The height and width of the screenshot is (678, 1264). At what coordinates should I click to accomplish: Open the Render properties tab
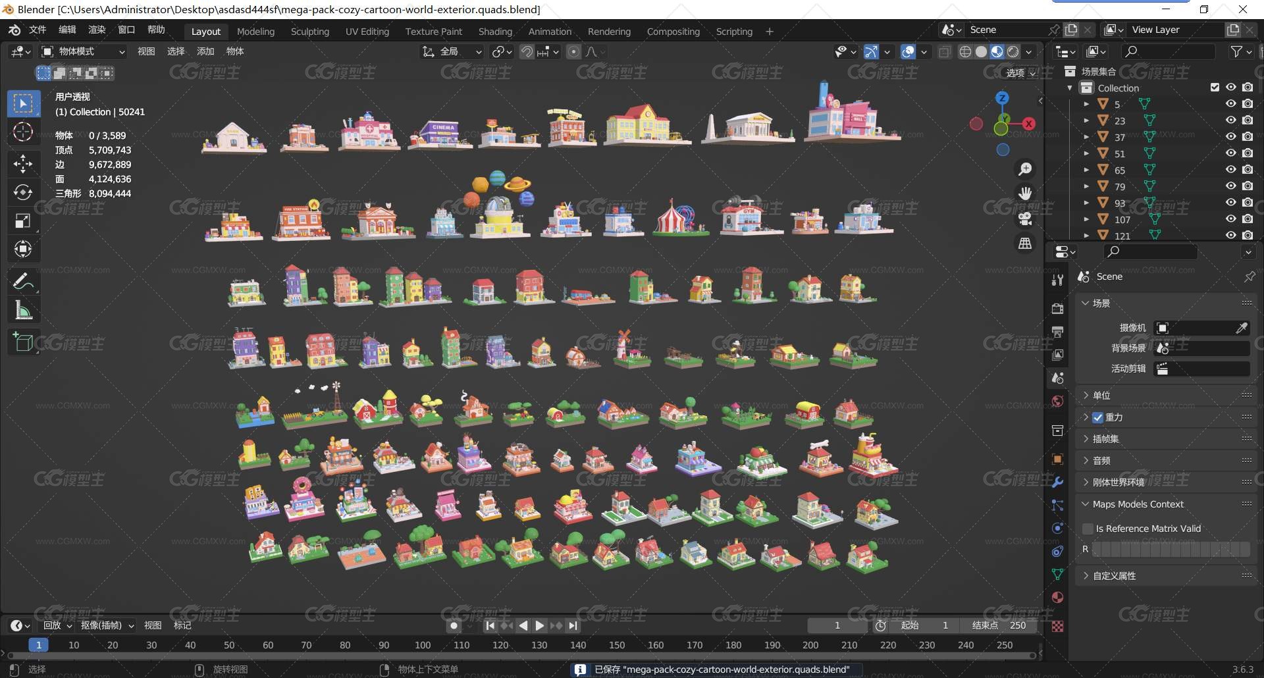click(1057, 309)
